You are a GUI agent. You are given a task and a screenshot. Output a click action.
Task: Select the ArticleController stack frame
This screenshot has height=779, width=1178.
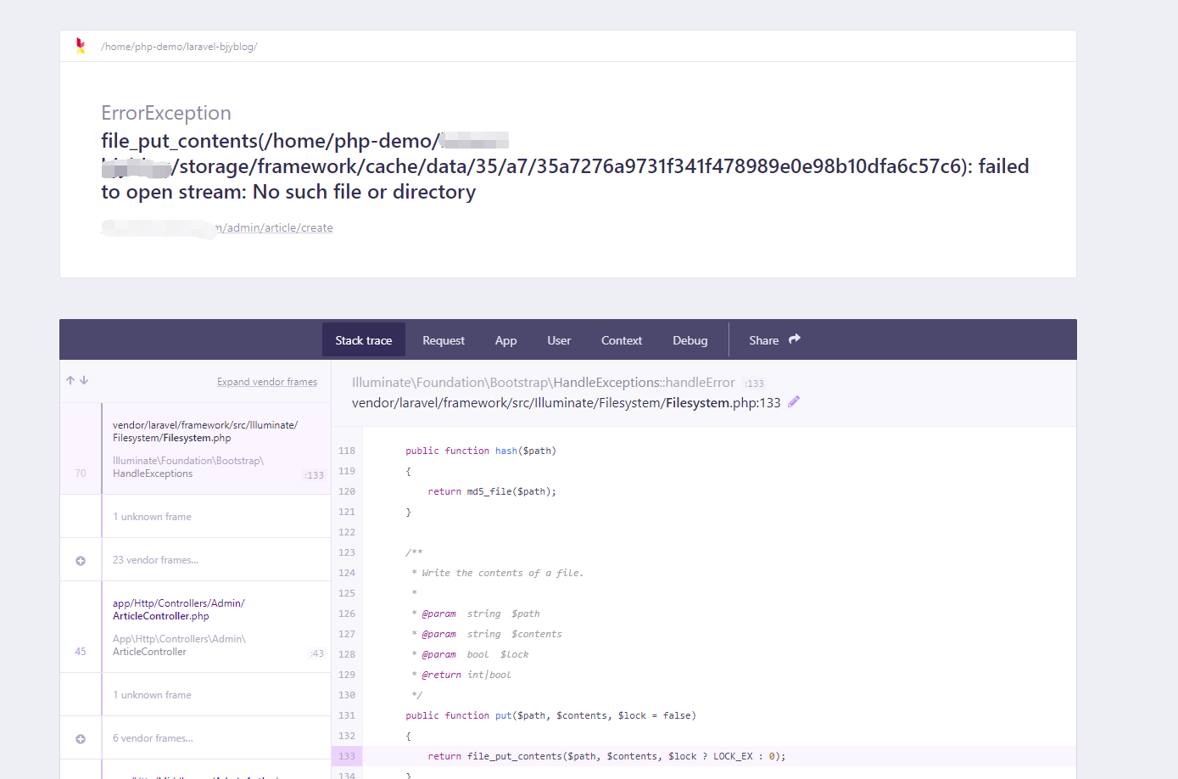pos(195,626)
